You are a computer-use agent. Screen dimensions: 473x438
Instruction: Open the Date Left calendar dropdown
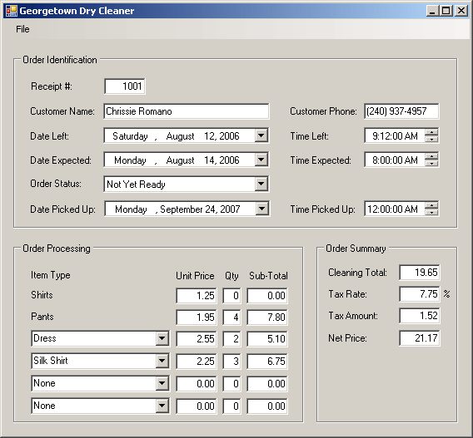261,135
